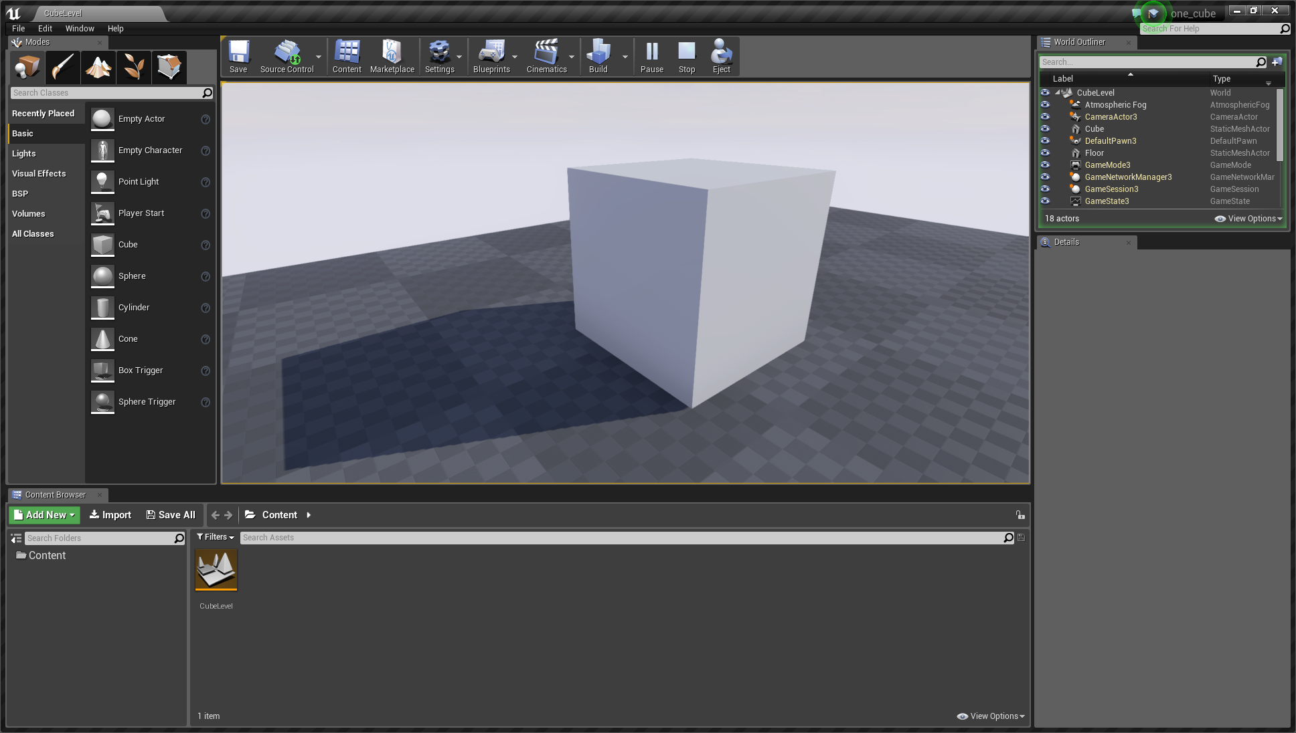Viewport: 1296px width, 733px height.
Task: Select the Paint mode brush icon
Action: (x=63, y=67)
